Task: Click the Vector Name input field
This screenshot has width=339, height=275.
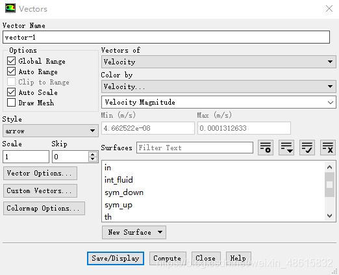Action: click(x=166, y=37)
